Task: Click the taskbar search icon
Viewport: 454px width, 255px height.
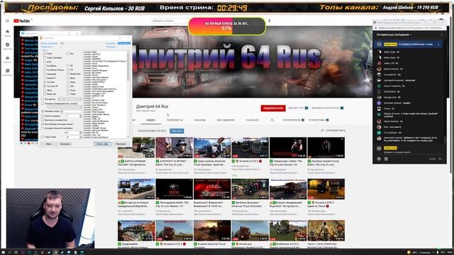Action: (x=9, y=252)
